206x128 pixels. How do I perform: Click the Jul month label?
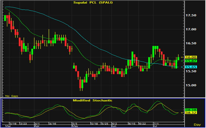coord(155,126)
